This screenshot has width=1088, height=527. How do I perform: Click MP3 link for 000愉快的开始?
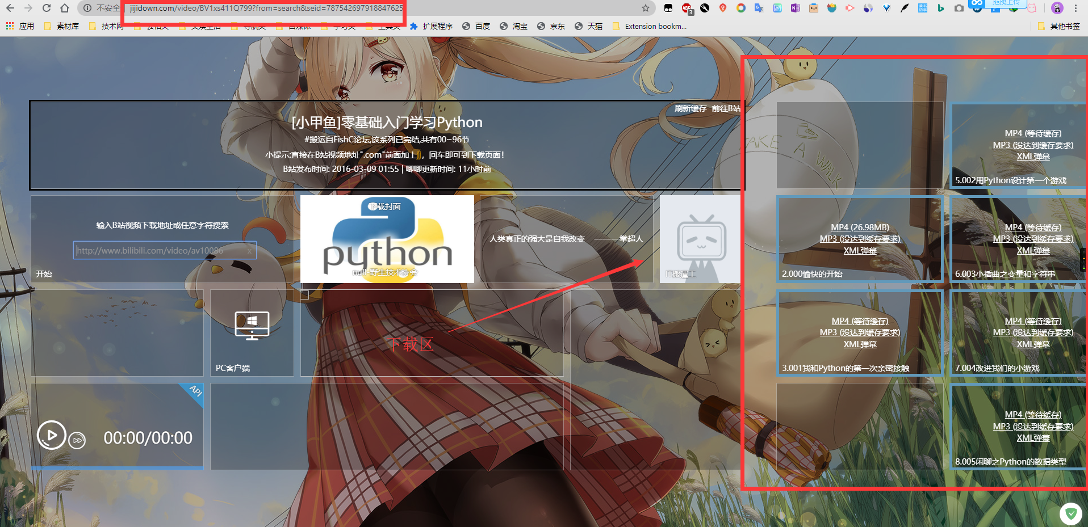click(860, 239)
